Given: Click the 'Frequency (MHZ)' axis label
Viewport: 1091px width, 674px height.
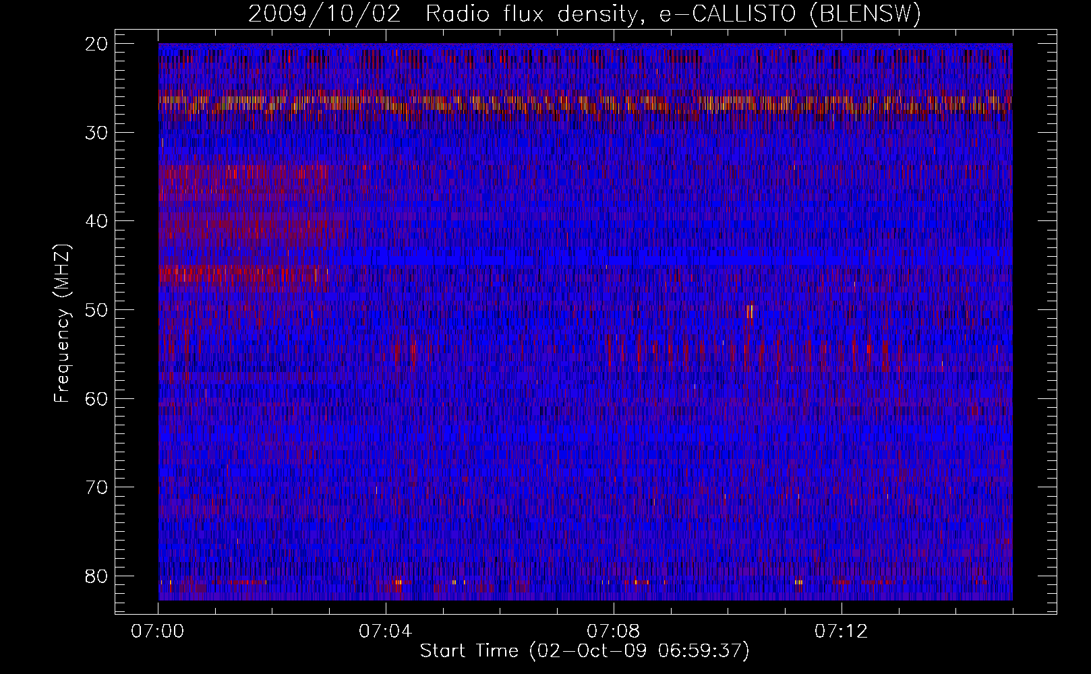Looking at the screenshot, I should coord(62,324).
